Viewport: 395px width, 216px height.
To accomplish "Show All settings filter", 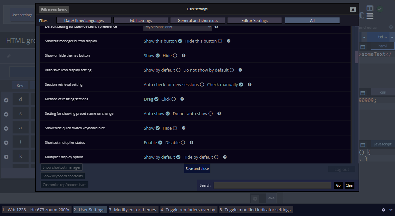I will 312,20.
